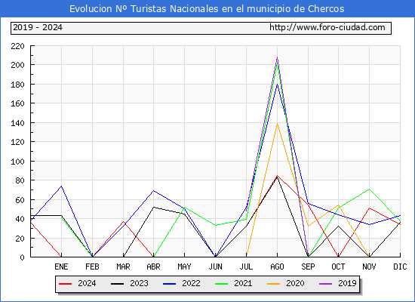The width and height of the screenshot is (415, 302).
Task: Click the SEP month axis label
Action: click(x=308, y=267)
